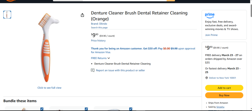Screen dimensions: 252x111
Task: Click the report issue speech bubble icon
Action: [x=93, y=70]
